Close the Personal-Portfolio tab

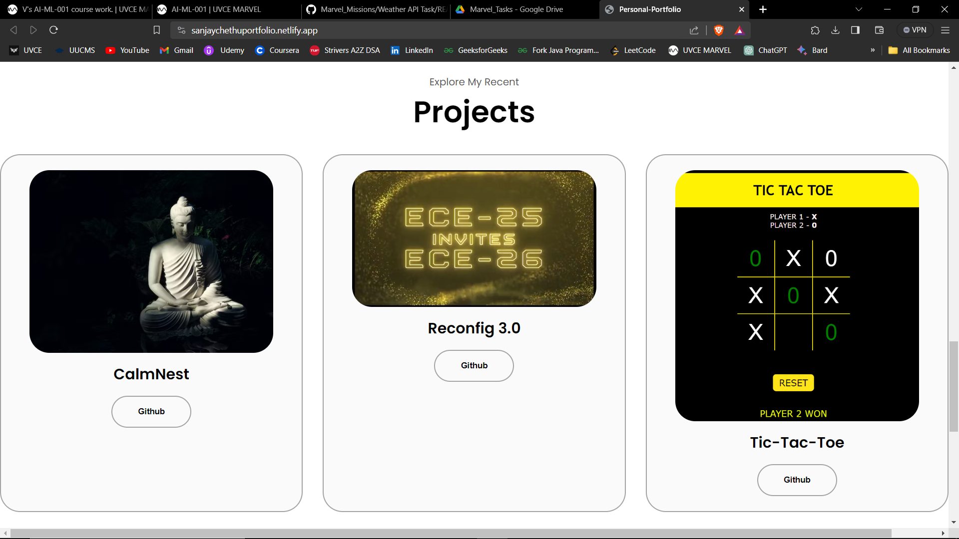click(x=741, y=9)
